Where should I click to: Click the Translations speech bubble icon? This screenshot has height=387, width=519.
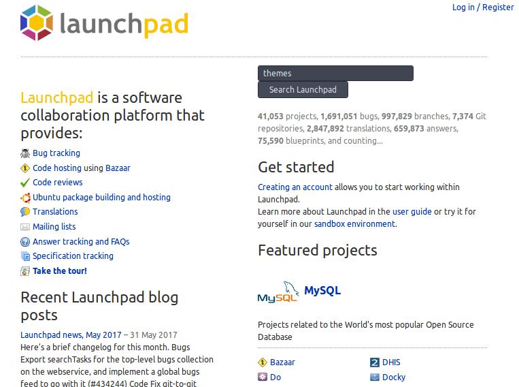[25, 212]
